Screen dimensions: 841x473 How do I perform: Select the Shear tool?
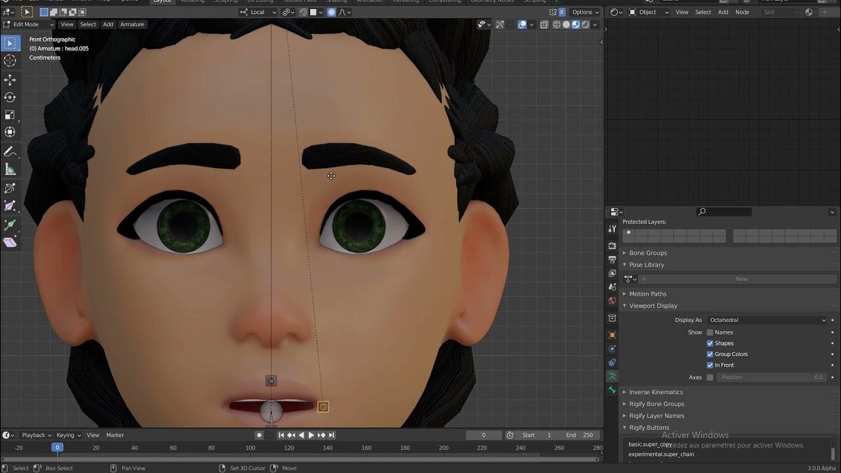10,242
